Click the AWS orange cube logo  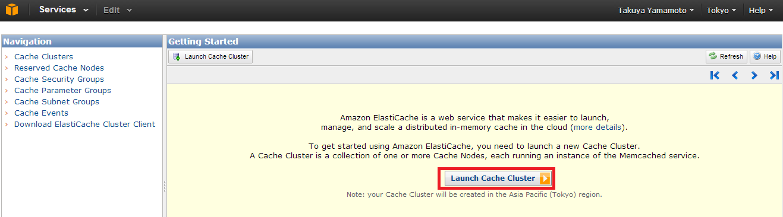(12, 10)
